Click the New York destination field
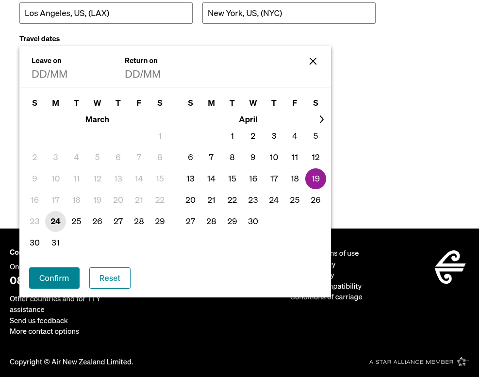 coord(289,13)
